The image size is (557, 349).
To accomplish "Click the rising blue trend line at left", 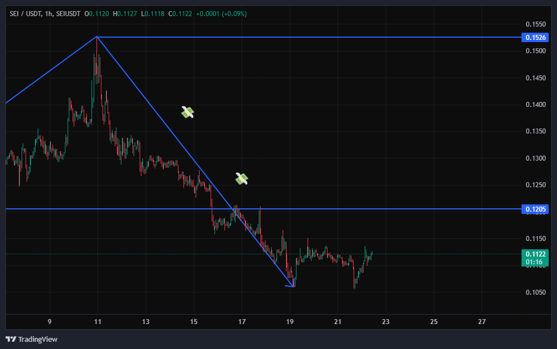I will pyautogui.click(x=50, y=70).
